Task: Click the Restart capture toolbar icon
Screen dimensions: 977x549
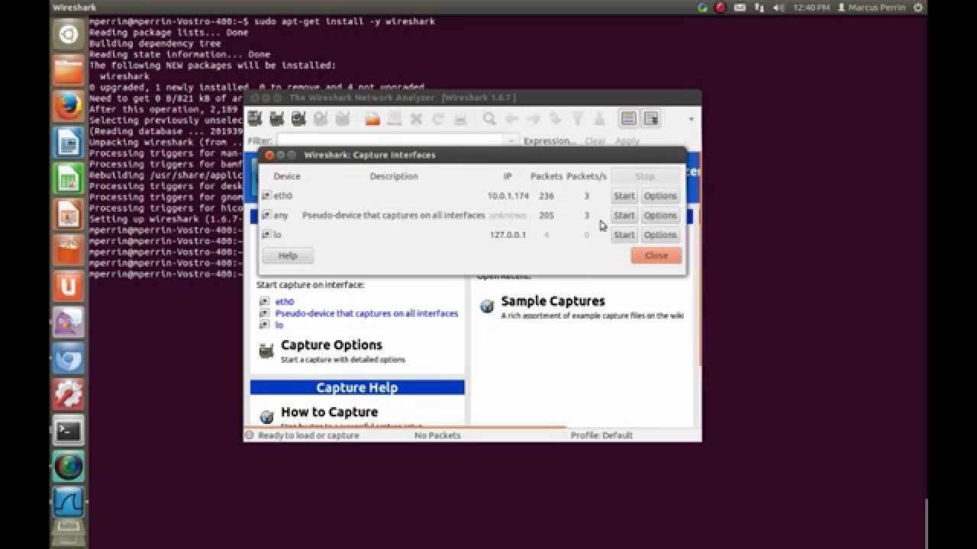Action: point(343,118)
